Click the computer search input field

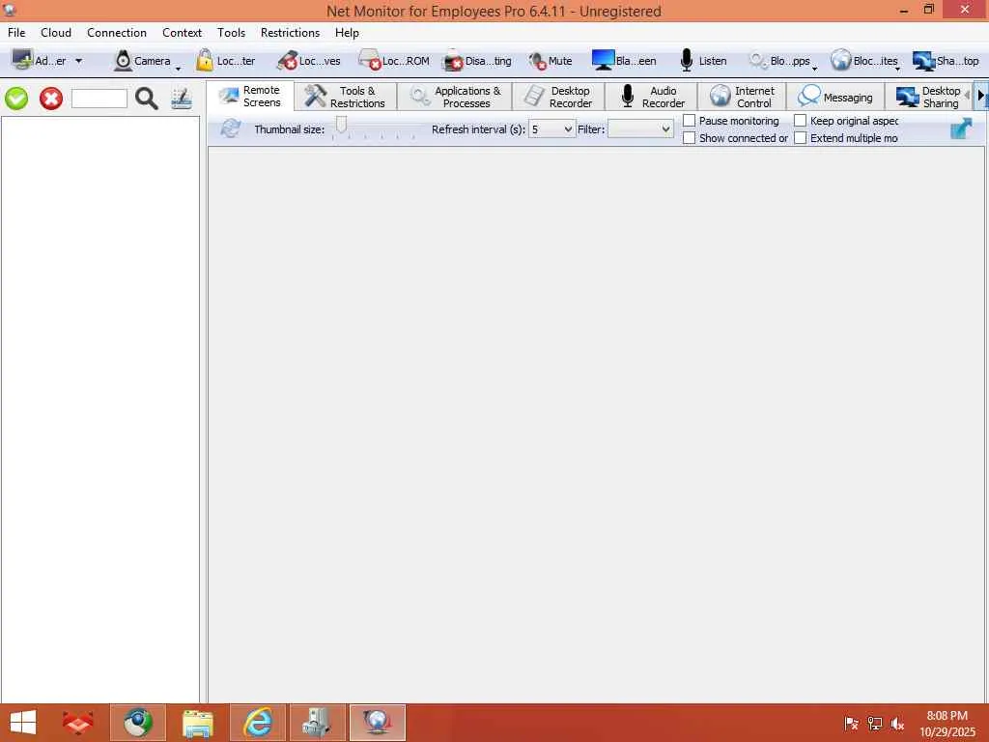99,100
